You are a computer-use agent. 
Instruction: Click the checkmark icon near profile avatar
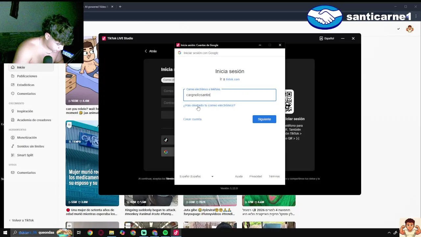[398, 29]
